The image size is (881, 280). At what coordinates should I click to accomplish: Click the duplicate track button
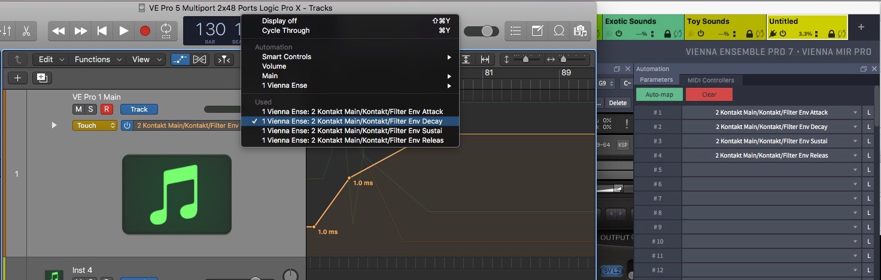click(41, 78)
